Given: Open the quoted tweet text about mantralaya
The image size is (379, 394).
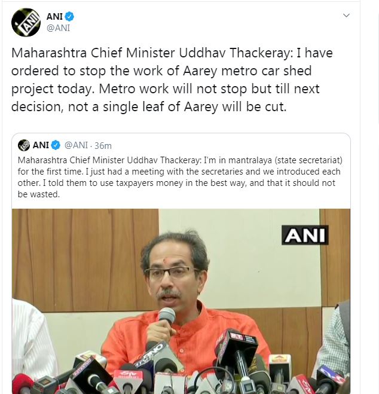Looking at the screenshot, I should pos(180,177).
